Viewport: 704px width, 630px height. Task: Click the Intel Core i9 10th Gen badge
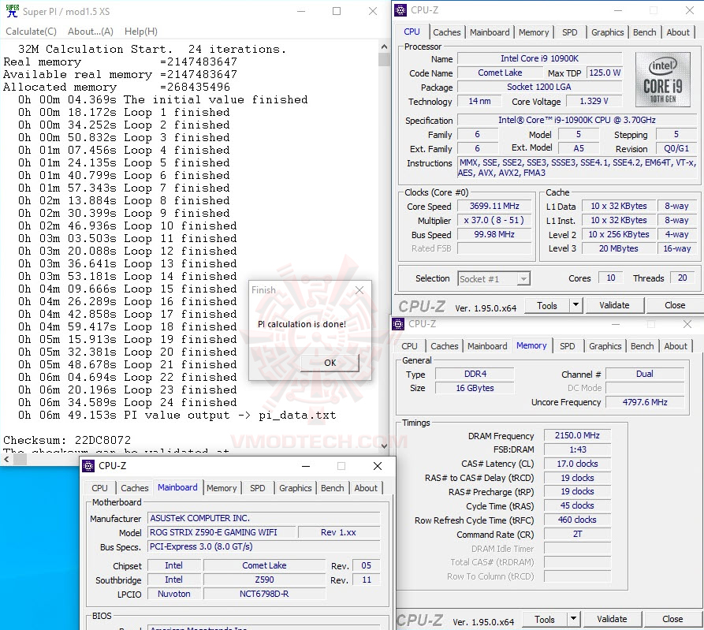[662, 79]
